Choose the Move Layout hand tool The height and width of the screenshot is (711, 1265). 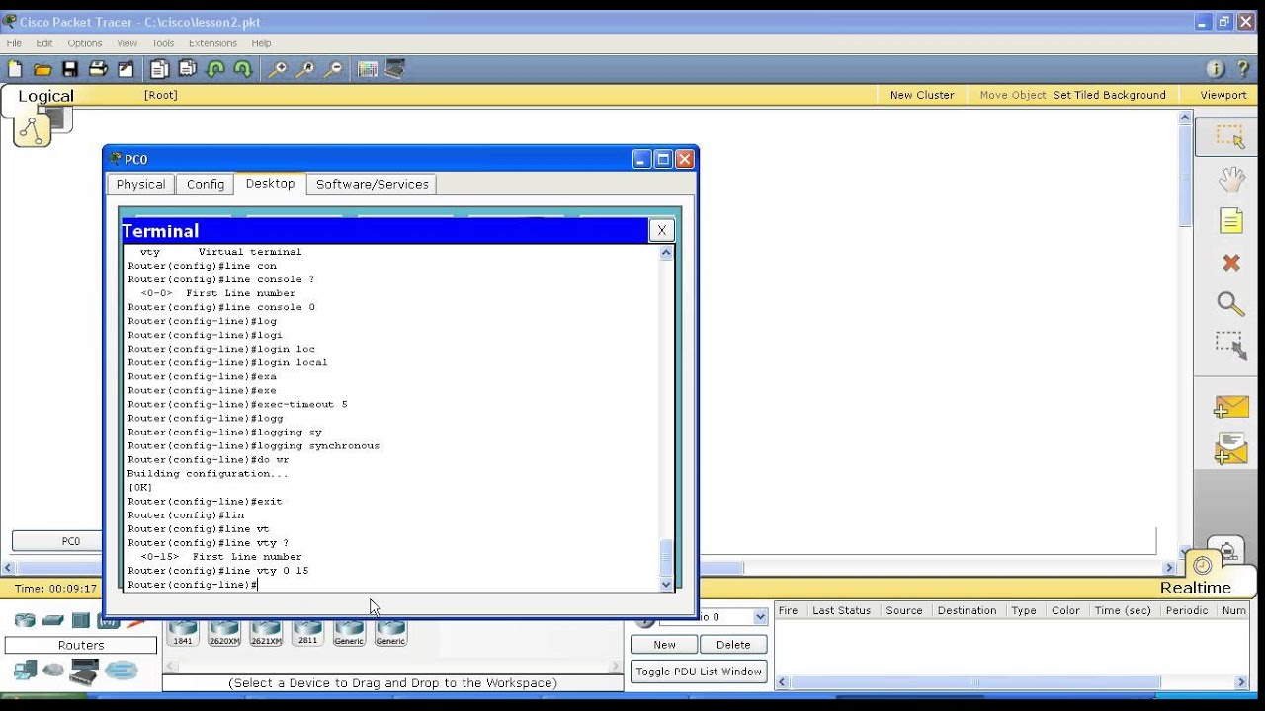pos(1230,179)
